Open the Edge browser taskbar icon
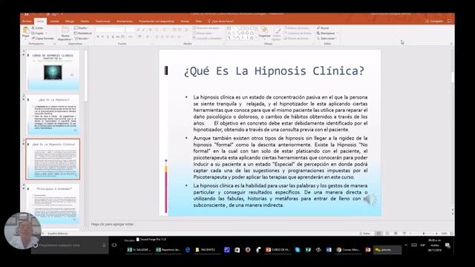 tap(188, 250)
